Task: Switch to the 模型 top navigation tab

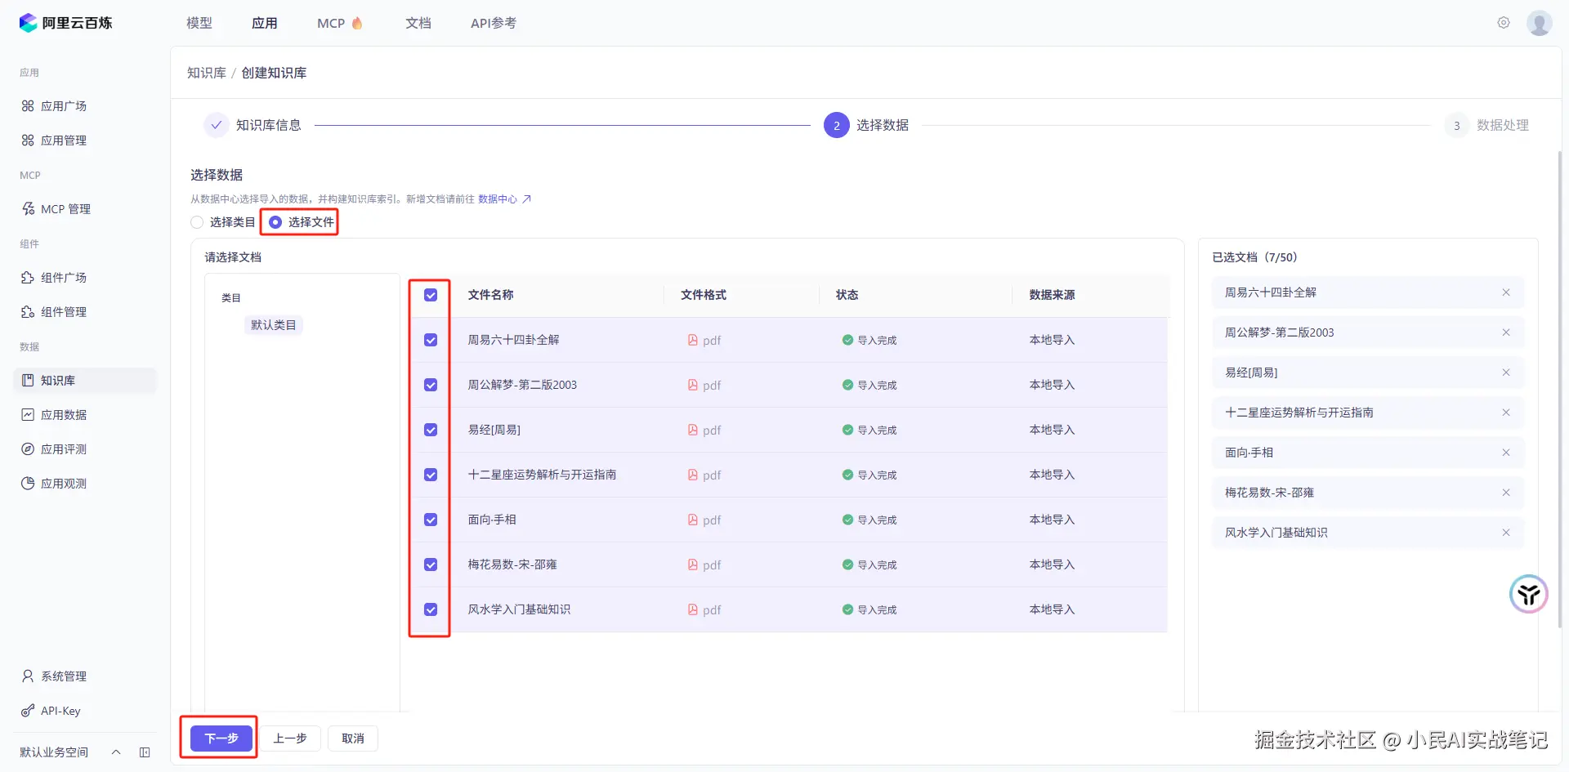Action: coord(199,23)
